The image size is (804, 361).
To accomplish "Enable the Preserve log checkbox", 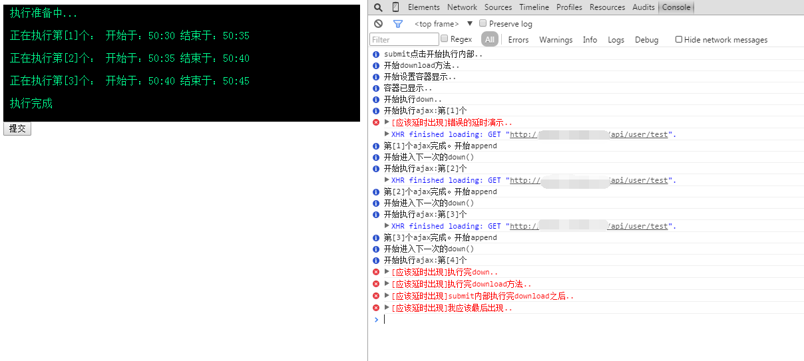I will pyautogui.click(x=483, y=23).
